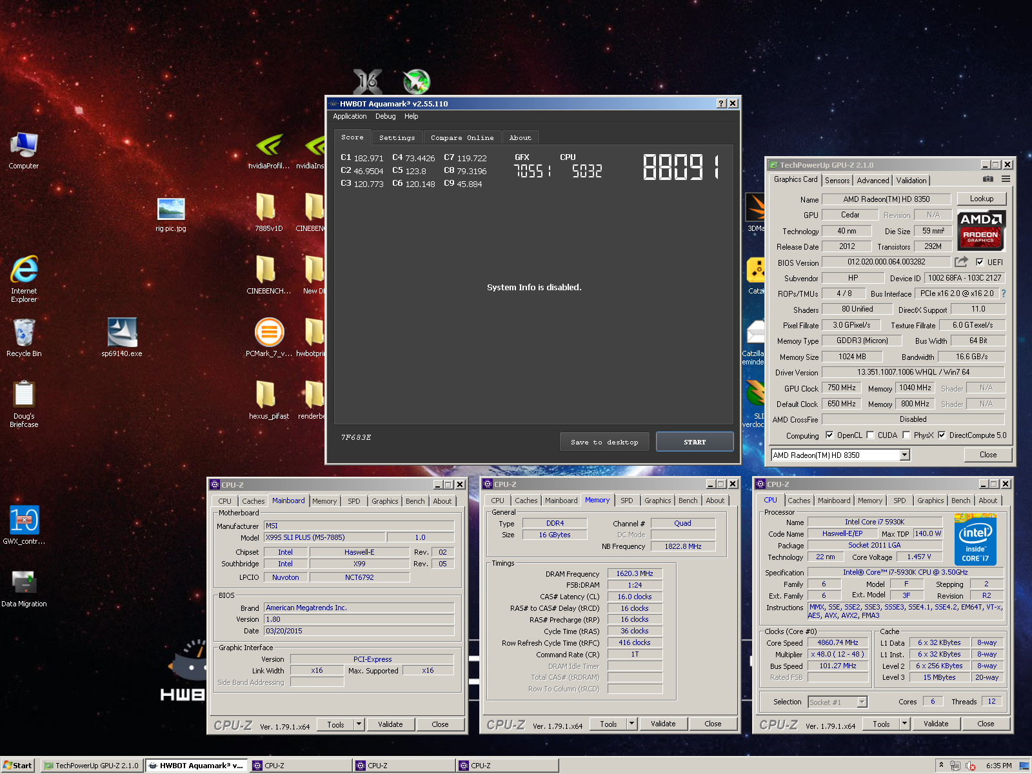Toggle the DirectCompute 5.0 checkbox

coord(942,435)
